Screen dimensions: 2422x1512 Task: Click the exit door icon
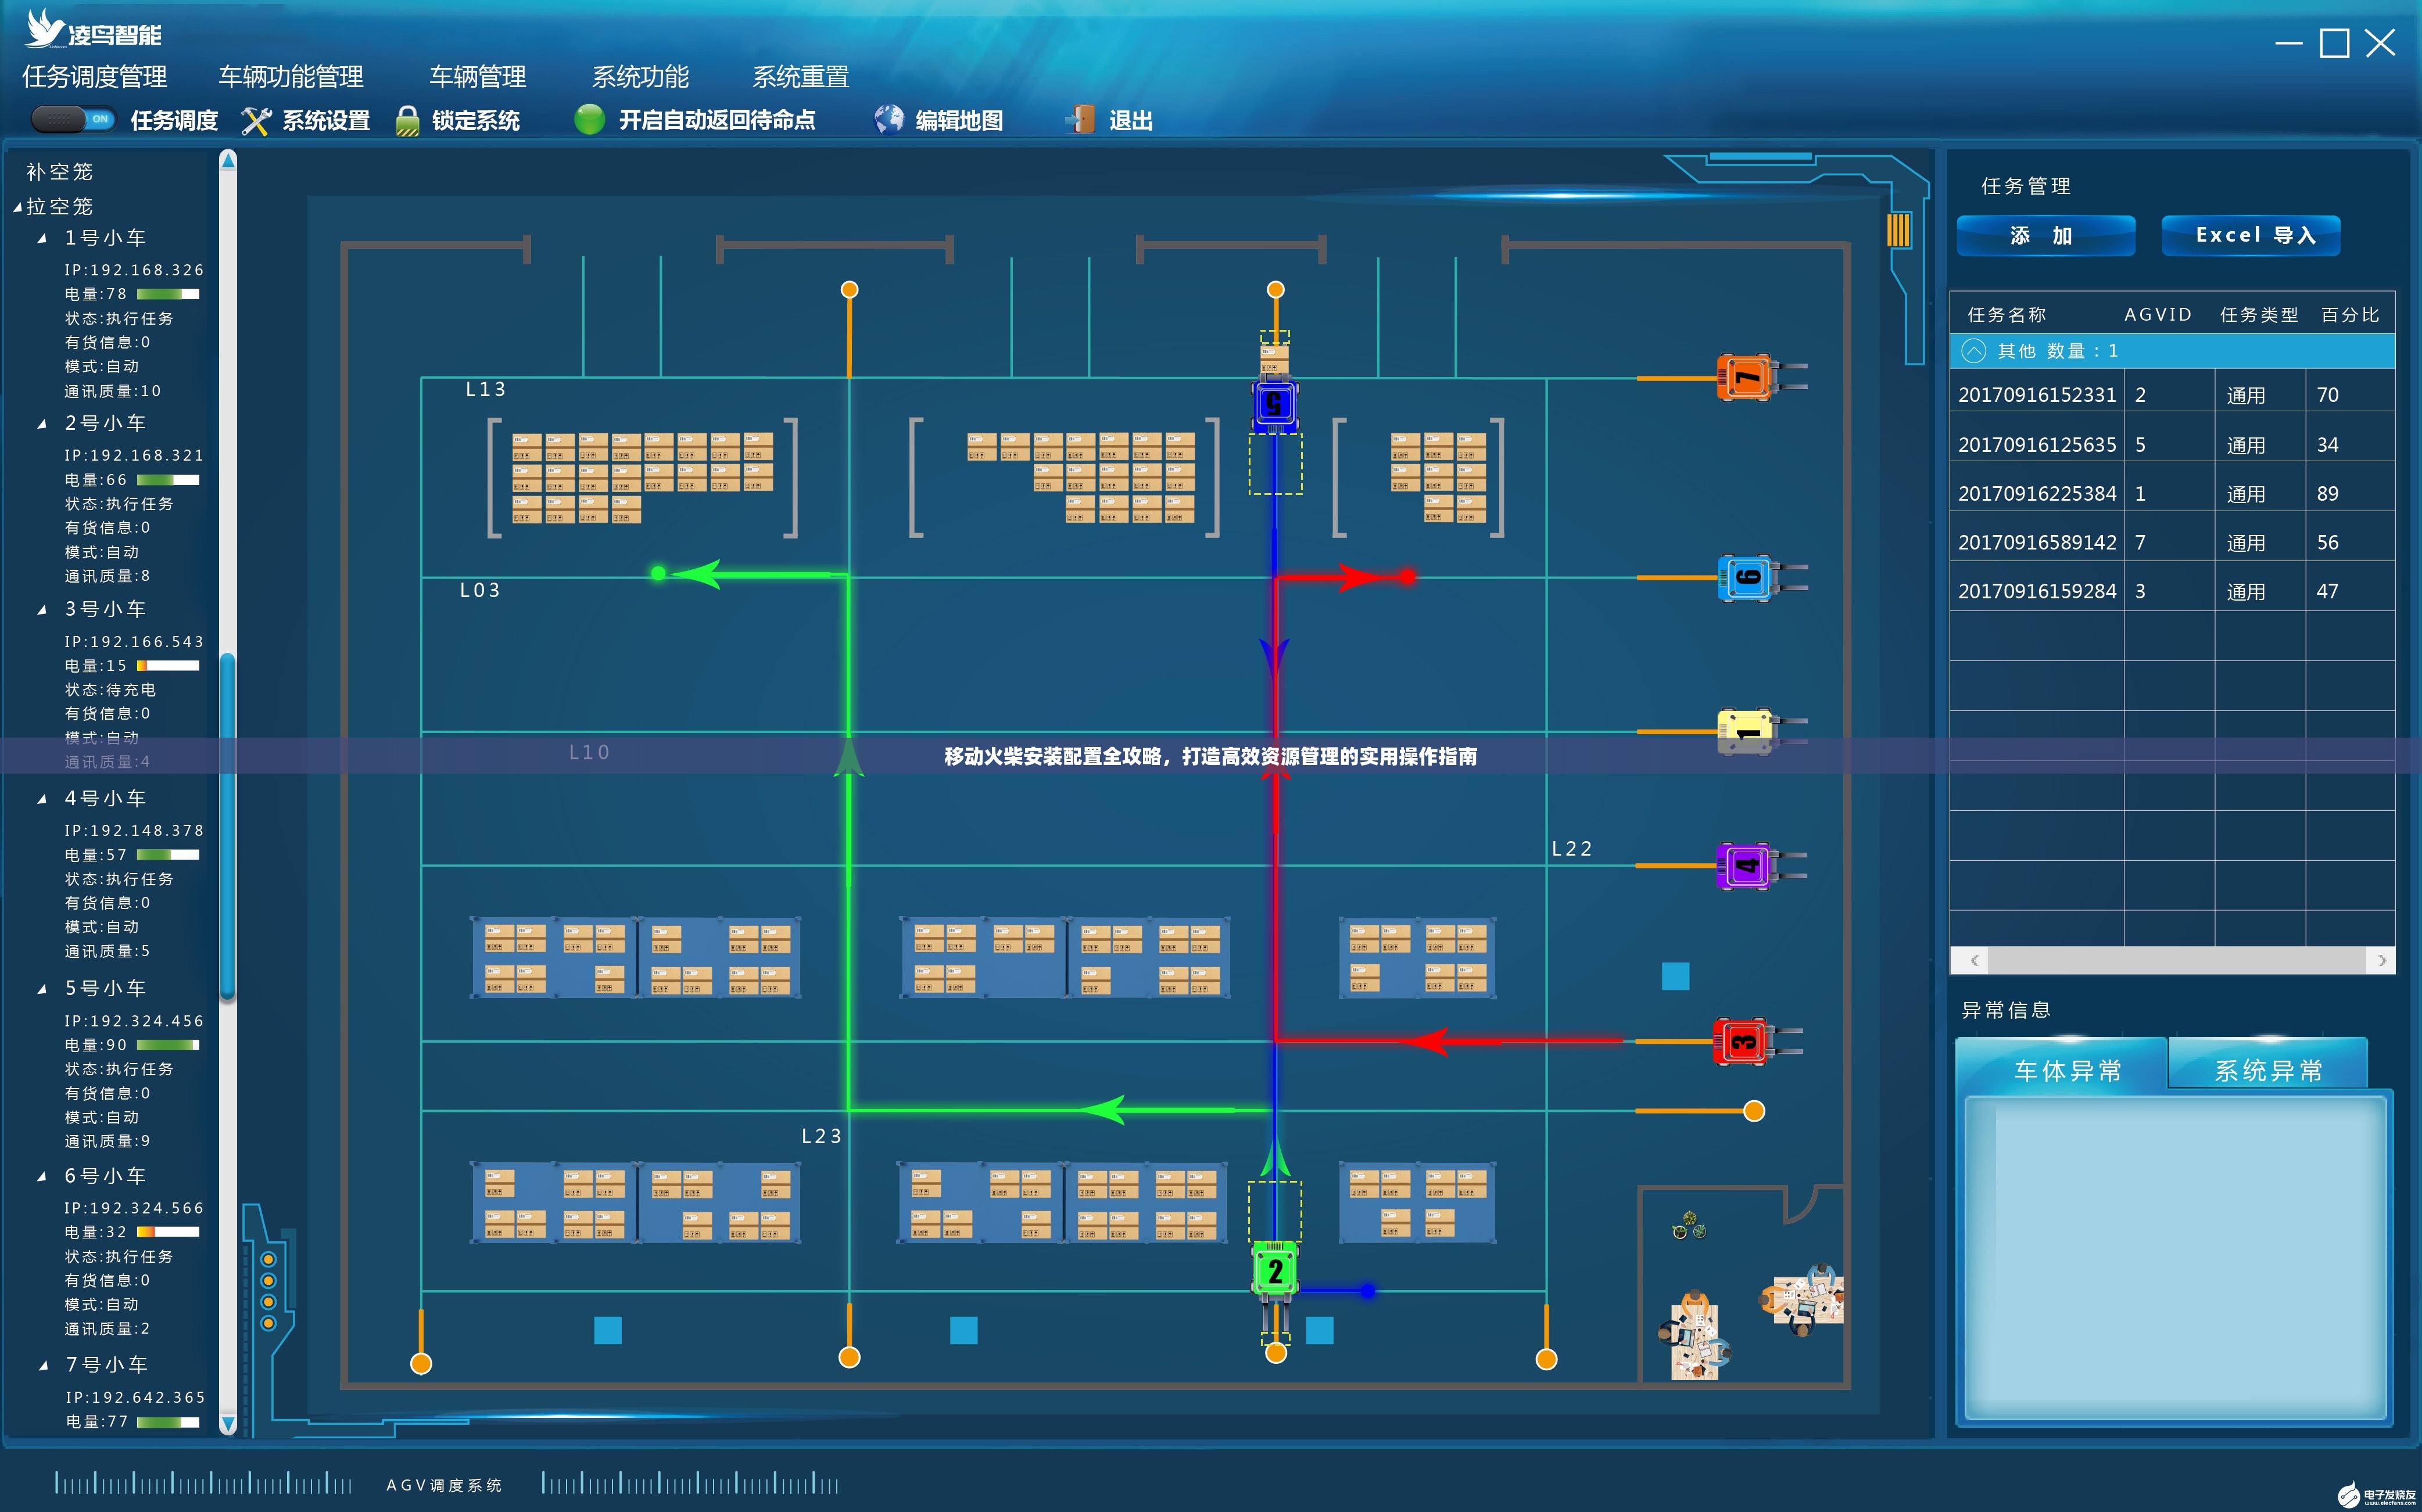pyautogui.click(x=1080, y=120)
